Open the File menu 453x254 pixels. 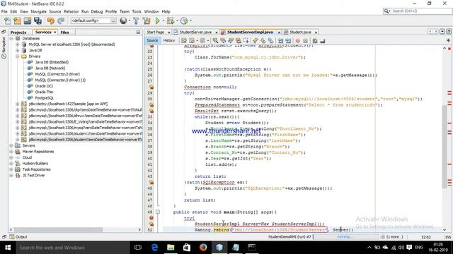click(x=4, y=11)
